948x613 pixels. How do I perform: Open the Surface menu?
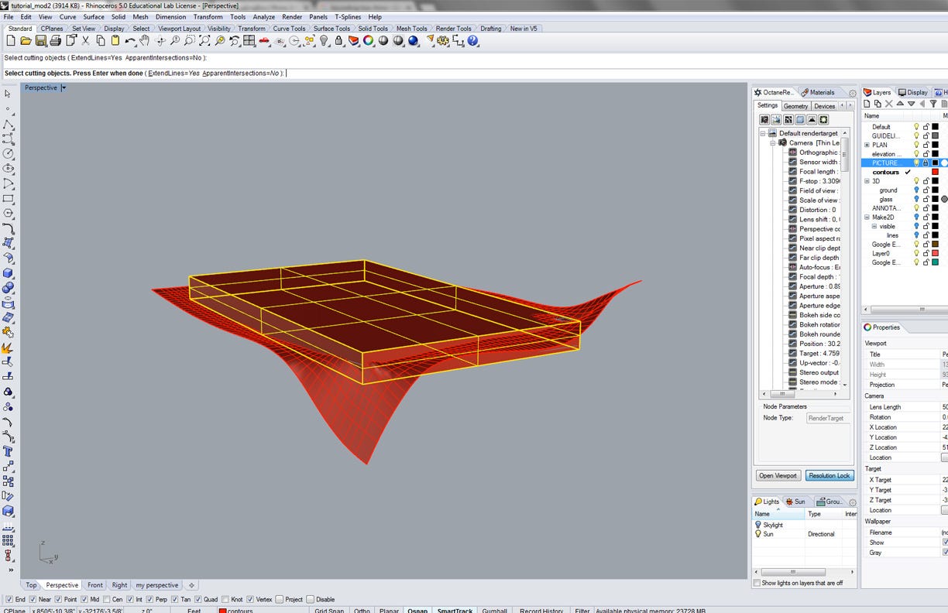click(94, 17)
